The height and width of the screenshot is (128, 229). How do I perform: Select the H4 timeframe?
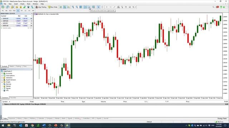pos(21,11)
